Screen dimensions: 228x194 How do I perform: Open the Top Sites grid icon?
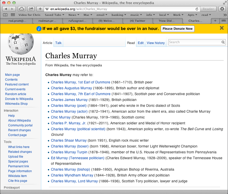(x=13, y=15)
